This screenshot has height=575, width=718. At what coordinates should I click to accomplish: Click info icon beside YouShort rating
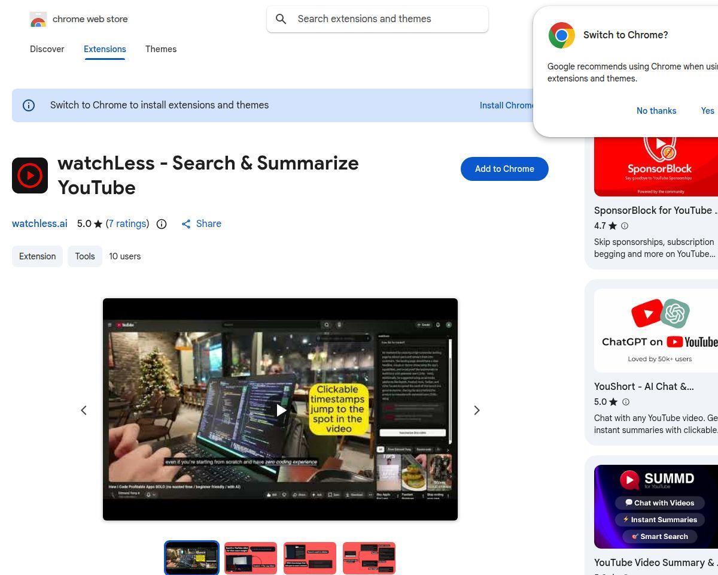[x=626, y=402]
